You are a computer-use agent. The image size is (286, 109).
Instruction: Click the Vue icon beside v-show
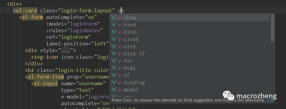tap(114, 17)
